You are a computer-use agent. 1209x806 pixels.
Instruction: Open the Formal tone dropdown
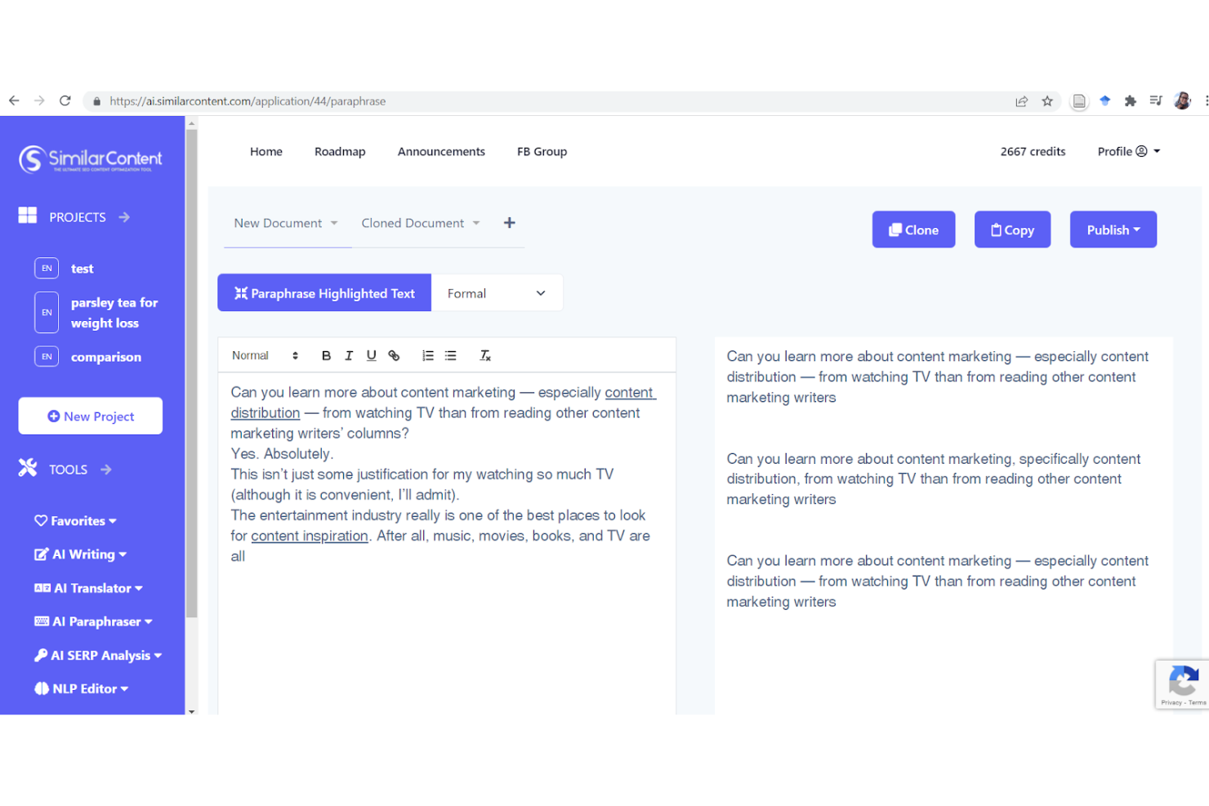(x=497, y=293)
